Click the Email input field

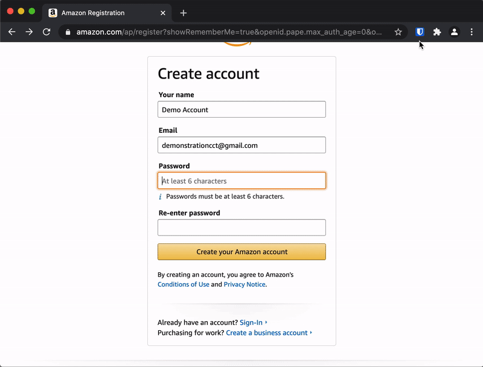click(241, 145)
